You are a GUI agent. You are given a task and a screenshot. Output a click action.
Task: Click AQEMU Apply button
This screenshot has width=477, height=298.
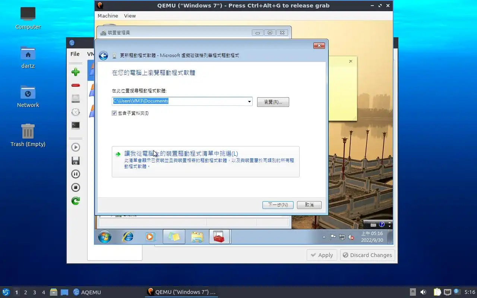coord(322,255)
